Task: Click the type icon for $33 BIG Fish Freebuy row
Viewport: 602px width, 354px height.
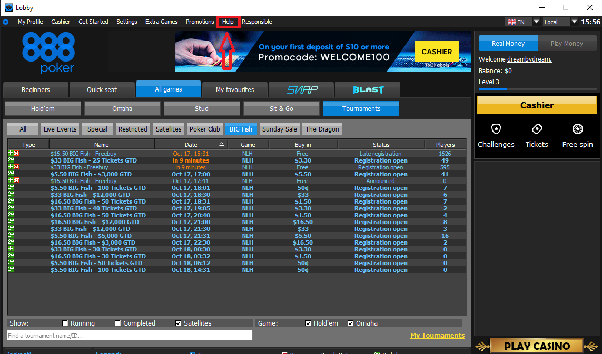Action: [14, 167]
